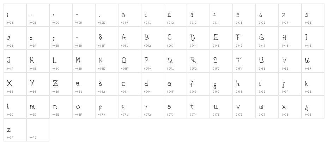Pick the lowercase m glyph 006D
The image size is (328, 145).
point(38,107)
